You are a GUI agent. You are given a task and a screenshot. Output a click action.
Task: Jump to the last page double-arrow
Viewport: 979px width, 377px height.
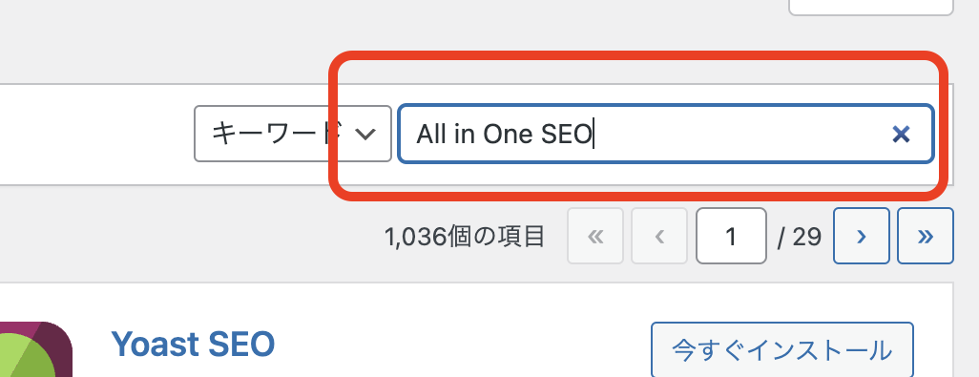(x=926, y=236)
